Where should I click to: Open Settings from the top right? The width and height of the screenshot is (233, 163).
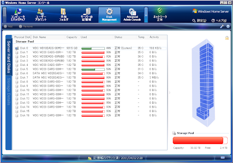[x=199, y=20]
